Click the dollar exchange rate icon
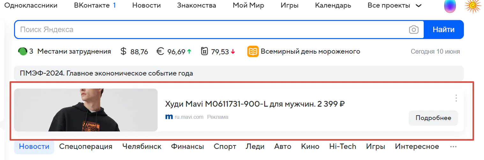Viewport: 484px width, 160px height. 123,51
